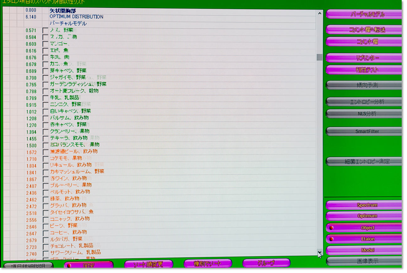Check the 赤ワイン、飲み物 checkbox
Screen dimensions: 407x273
(46, 179)
